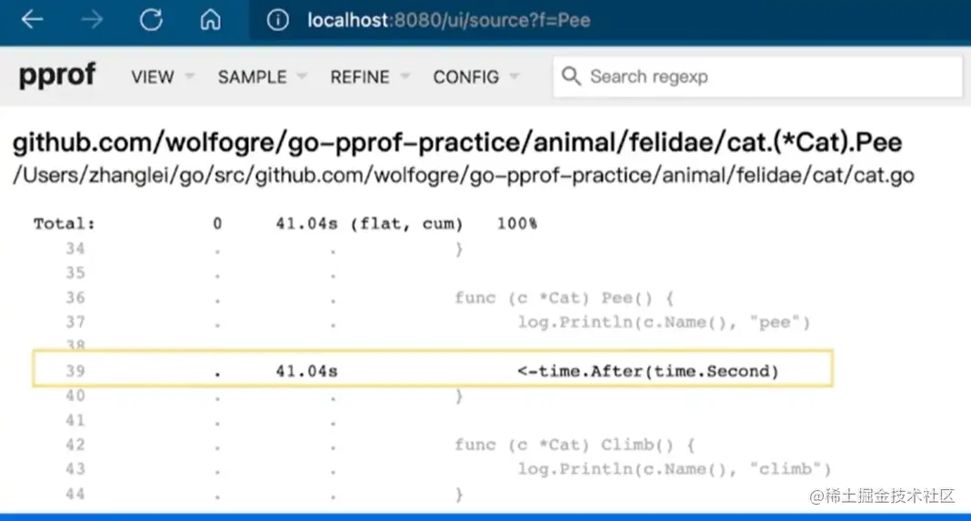Click the func (c *Cat) Pee() line
This screenshot has height=521, width=971.
click(x=565, y=297)
